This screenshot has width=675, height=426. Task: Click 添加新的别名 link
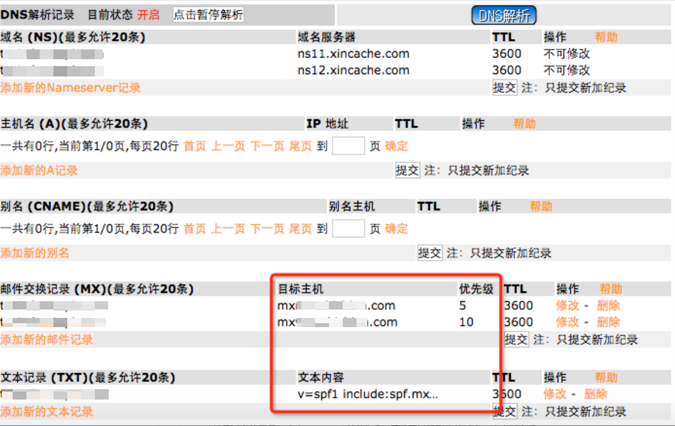[x=34, y=253]
